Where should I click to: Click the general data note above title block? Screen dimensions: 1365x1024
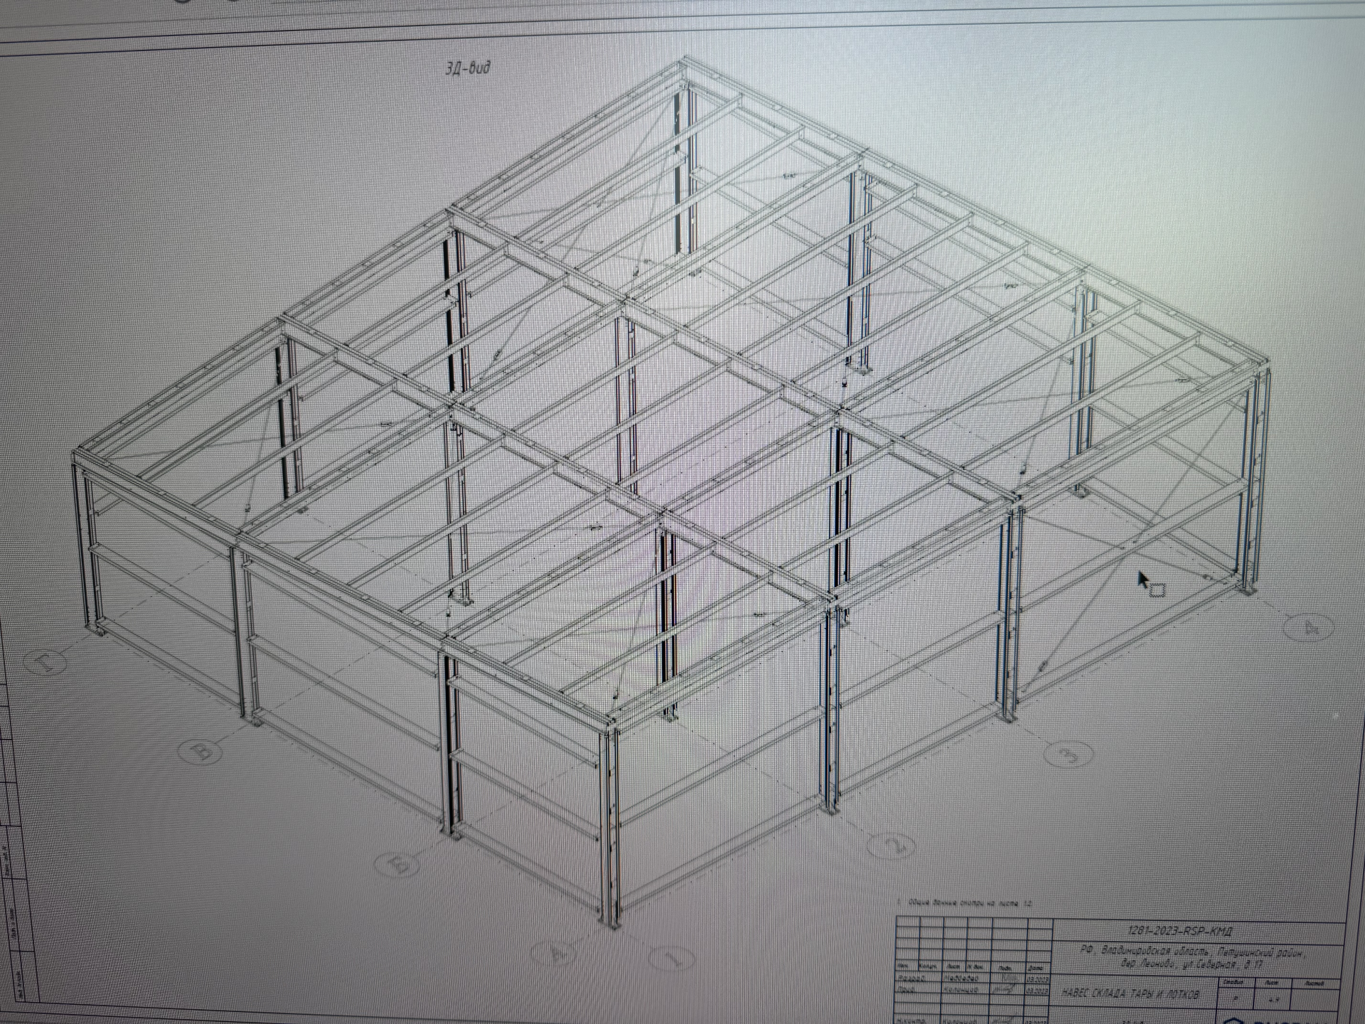point(965,902)
